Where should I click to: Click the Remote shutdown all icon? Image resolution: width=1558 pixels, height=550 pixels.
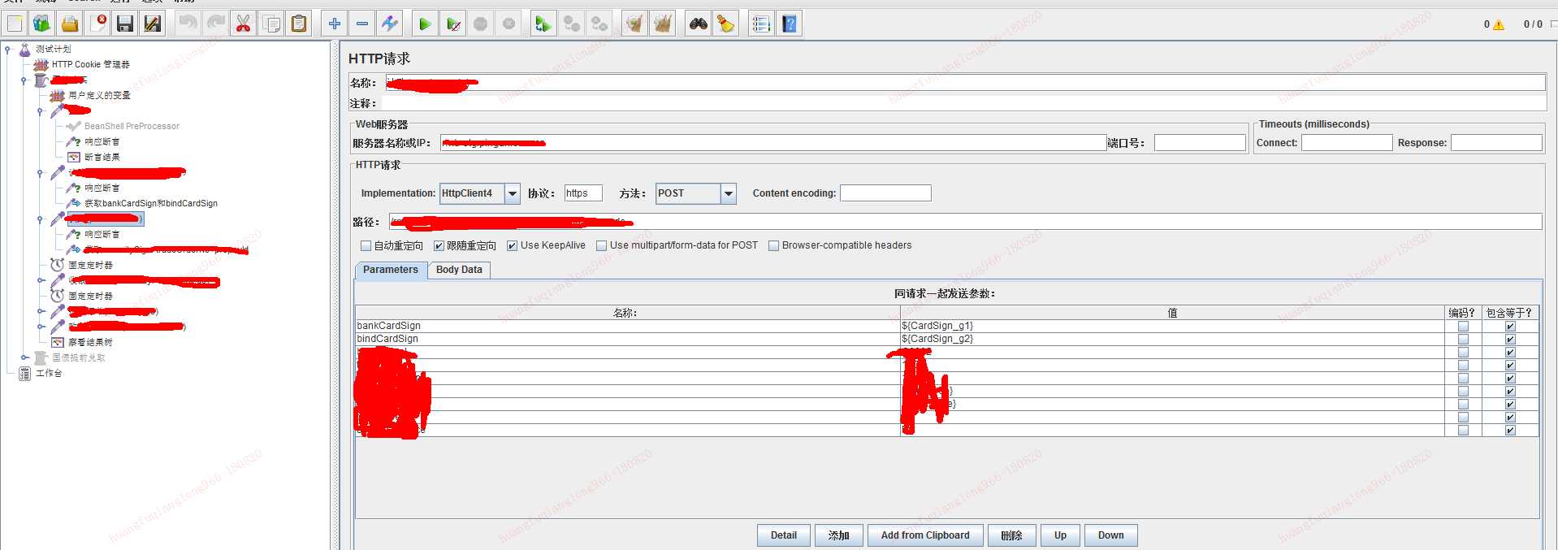[599, 24]
